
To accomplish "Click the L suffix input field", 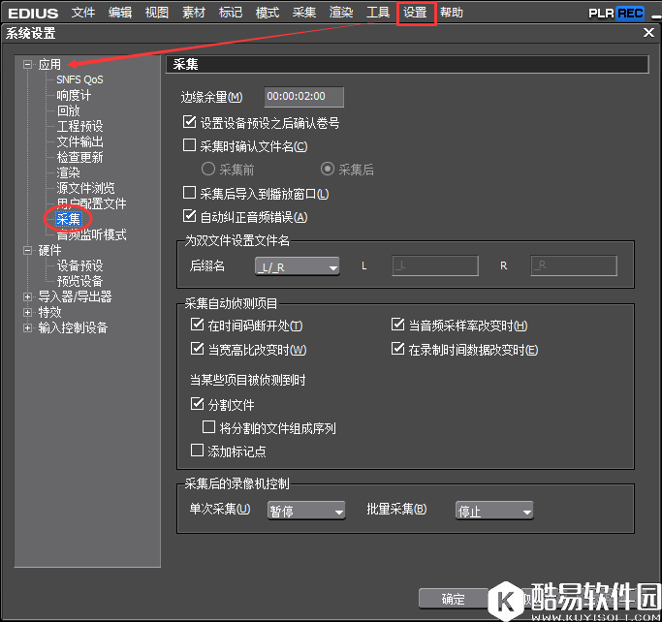I will (x=435, y=265).
